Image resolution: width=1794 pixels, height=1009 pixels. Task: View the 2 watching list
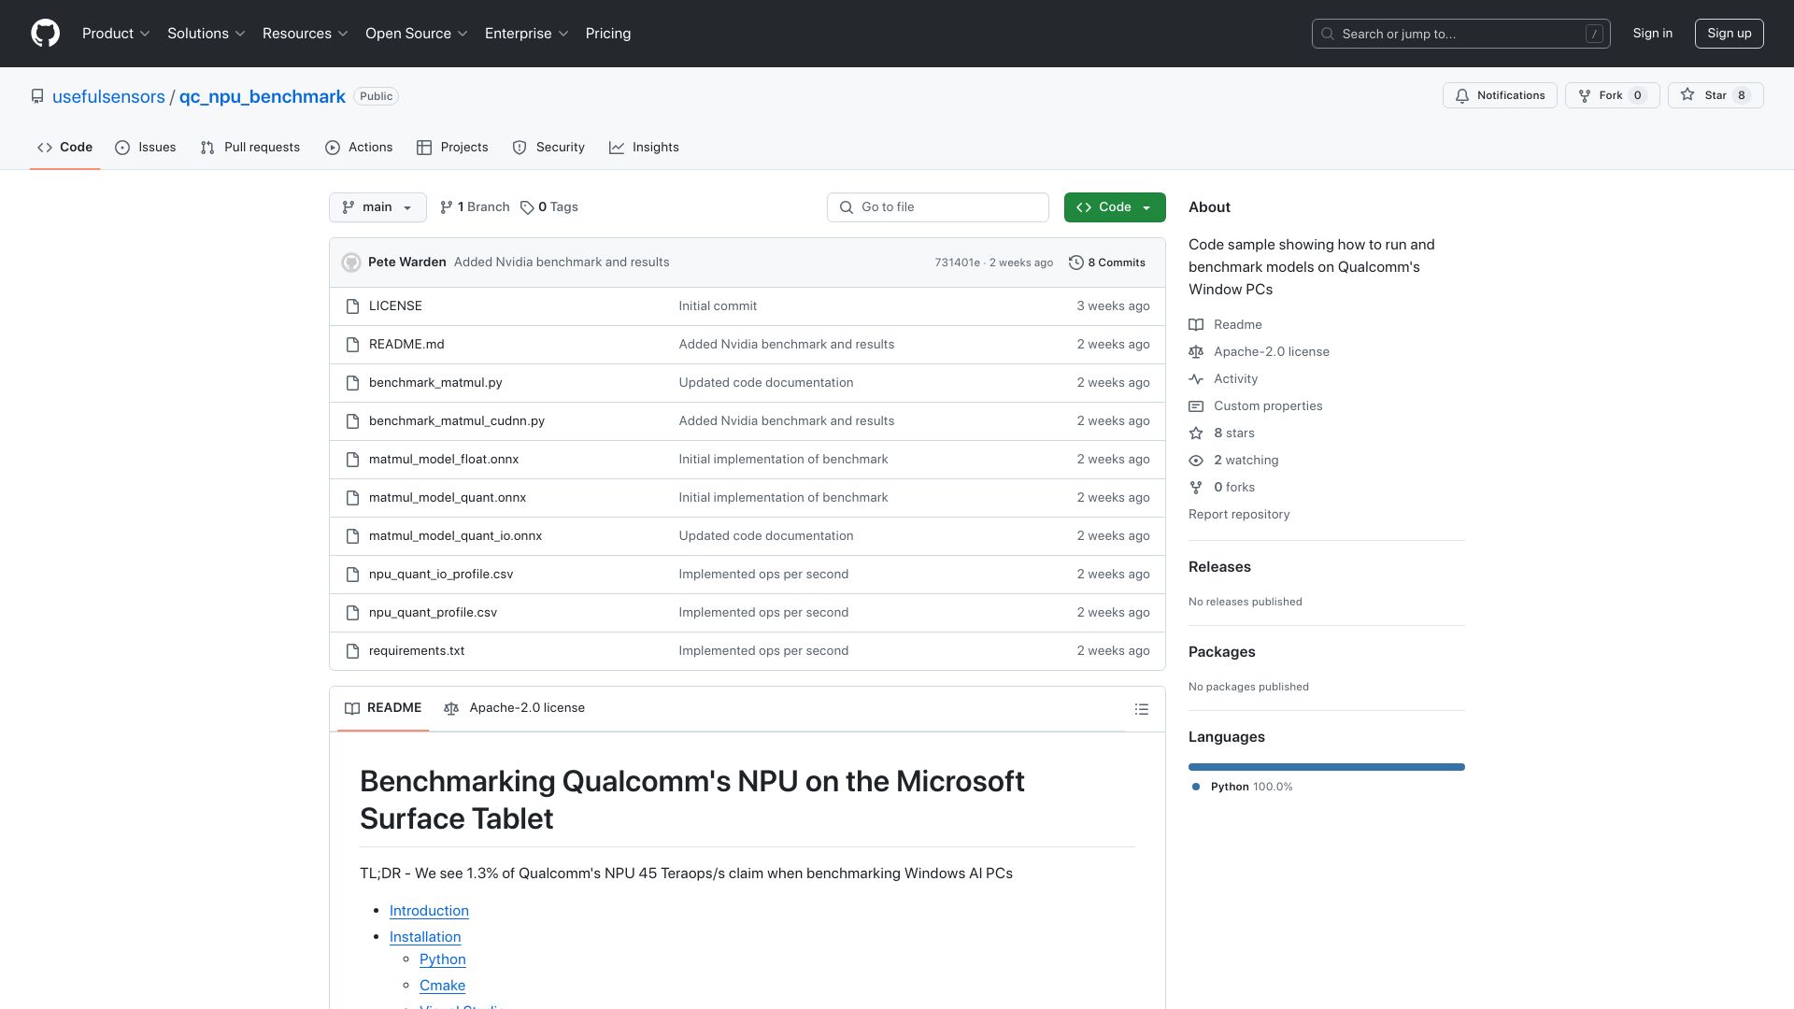(1233, 461)
